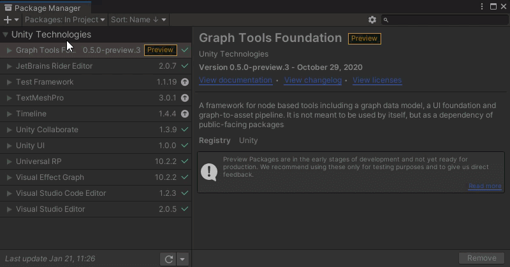Screen dimensions: 510x267
Task: Click the installed checkmark for Universal RP
Action: [185, 161]
